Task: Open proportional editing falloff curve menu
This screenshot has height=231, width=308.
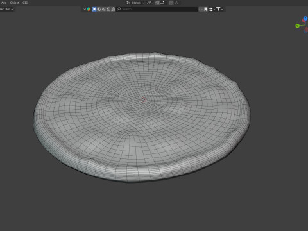Action: 176,3
